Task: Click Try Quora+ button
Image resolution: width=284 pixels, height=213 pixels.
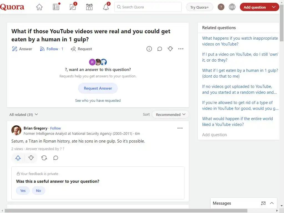Action: click(x=199, y=7)
